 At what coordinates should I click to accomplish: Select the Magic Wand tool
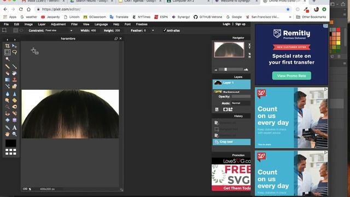pyautogui.click(x=7, y=59)
